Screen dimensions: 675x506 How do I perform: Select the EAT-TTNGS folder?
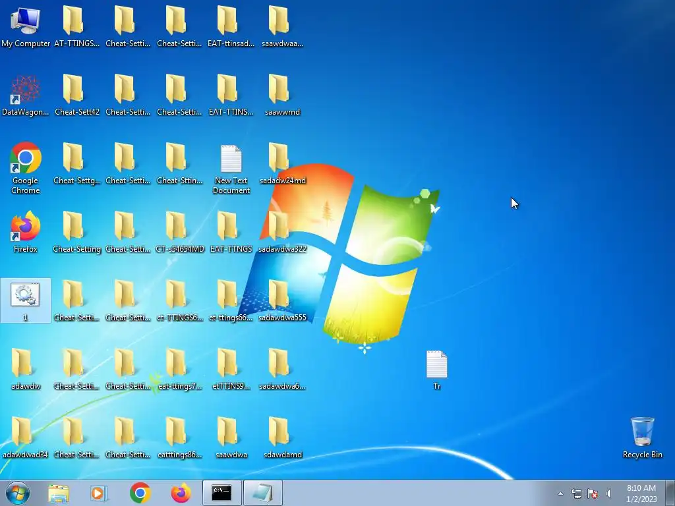[231, 231]
